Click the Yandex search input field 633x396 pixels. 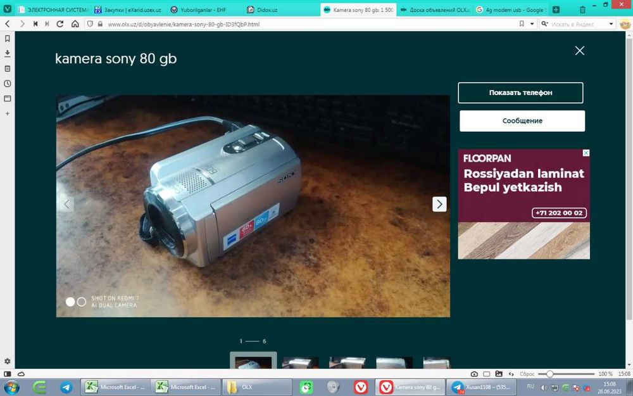(x=579, y=24)
